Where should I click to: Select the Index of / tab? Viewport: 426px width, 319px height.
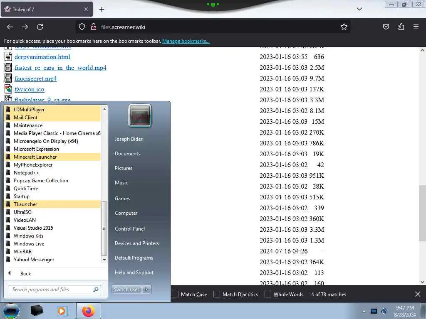pyautogui.click(x=47, y=9)
